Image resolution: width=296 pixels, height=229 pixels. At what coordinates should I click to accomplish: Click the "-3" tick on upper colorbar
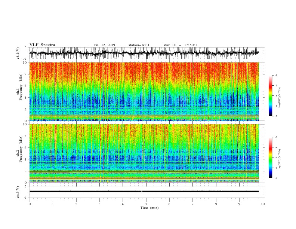tap(275, 75)
